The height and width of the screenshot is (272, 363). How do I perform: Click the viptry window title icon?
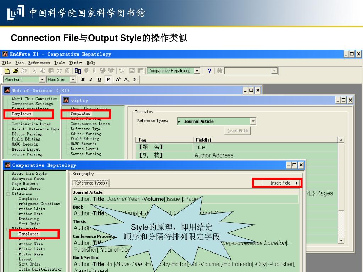(x=66, y=100)
